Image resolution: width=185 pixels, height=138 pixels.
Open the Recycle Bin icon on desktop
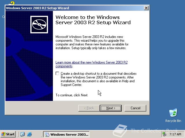pyautogui.click(x=173, y=116)
